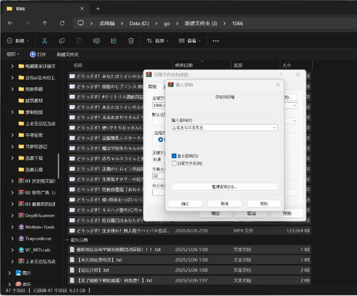Click the sidebar vertical scrollbar
Image resolution: width=357 pixels, height=296 pixels.
(58, 166)
